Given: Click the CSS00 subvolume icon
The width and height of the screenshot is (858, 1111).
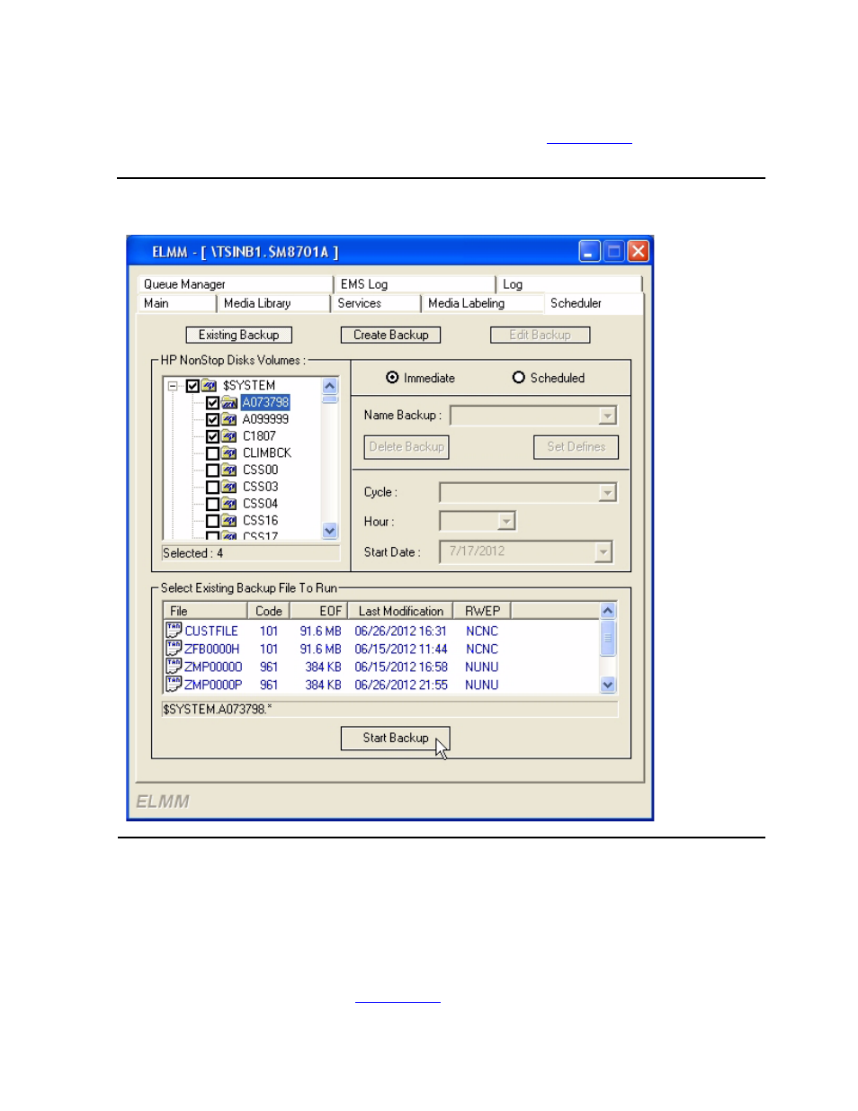Looking at the screenshot, I should [x=229, y=470].
